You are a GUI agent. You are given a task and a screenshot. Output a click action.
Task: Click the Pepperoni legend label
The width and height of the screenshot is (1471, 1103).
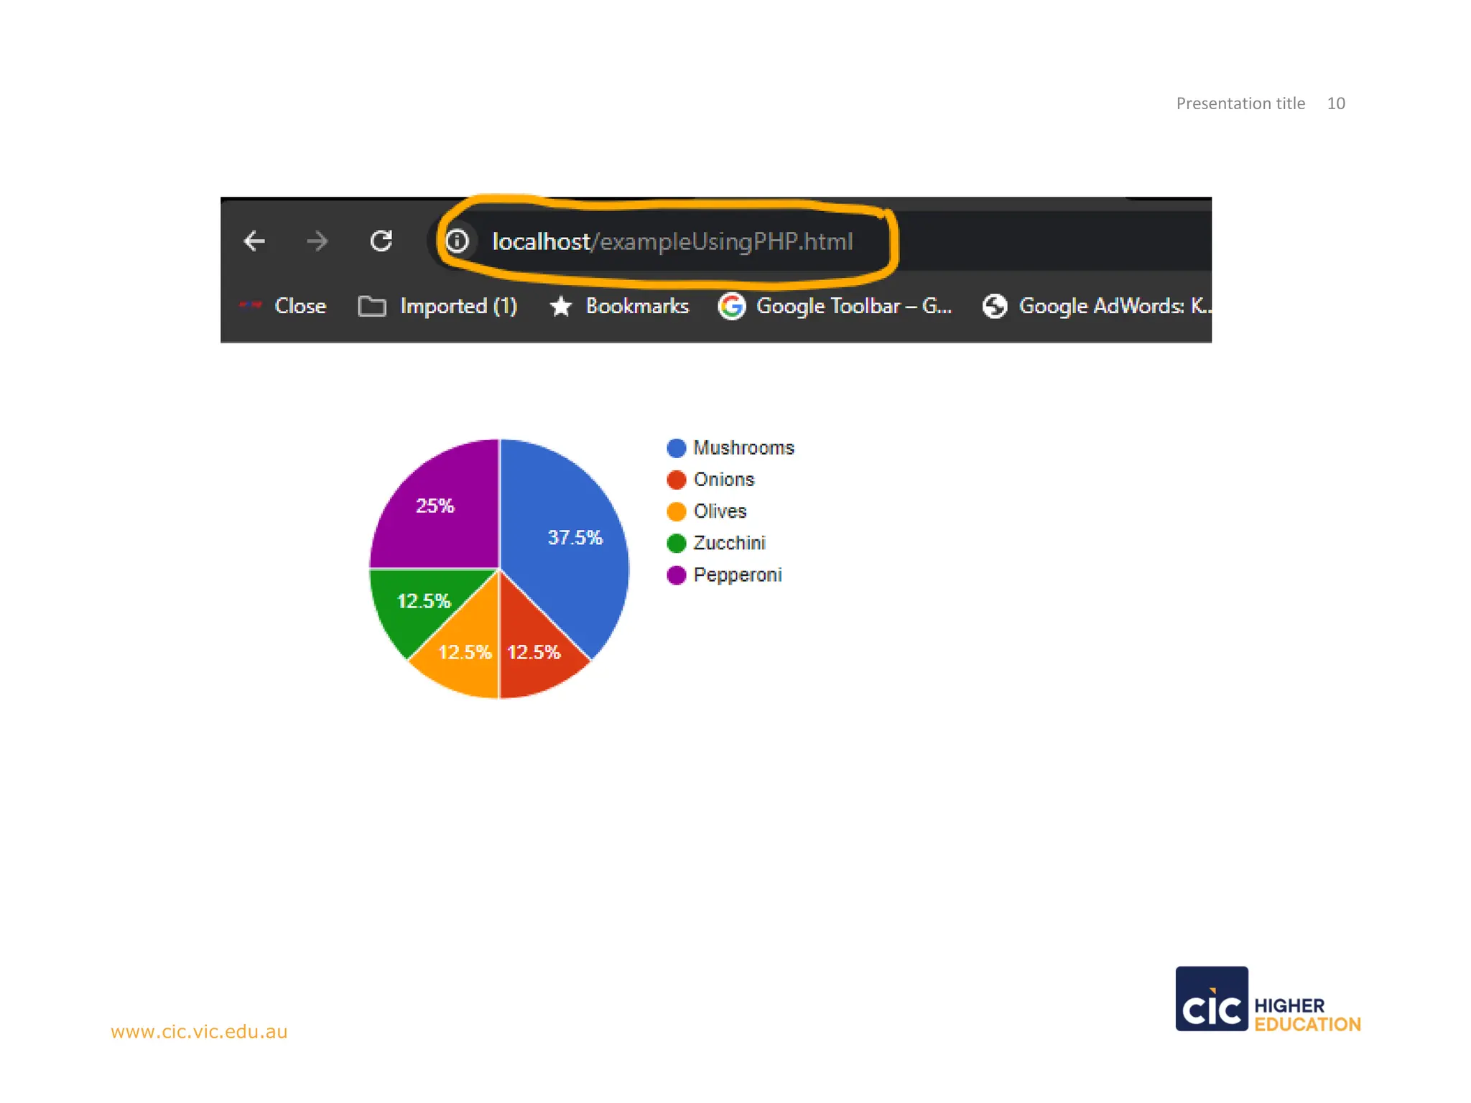(737, 575)
